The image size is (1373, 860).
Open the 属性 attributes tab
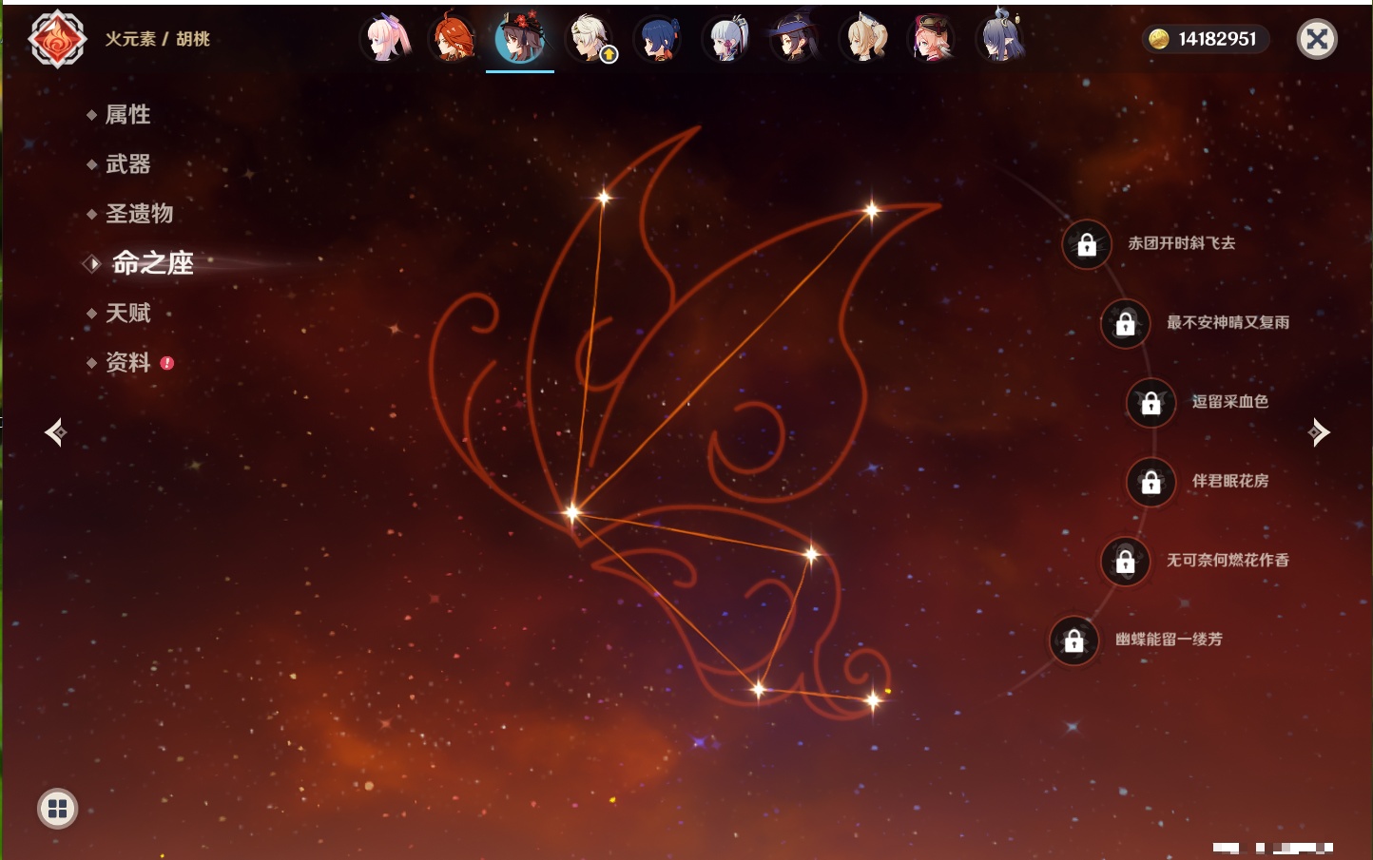pyautogui.click(x=127, y=115)
